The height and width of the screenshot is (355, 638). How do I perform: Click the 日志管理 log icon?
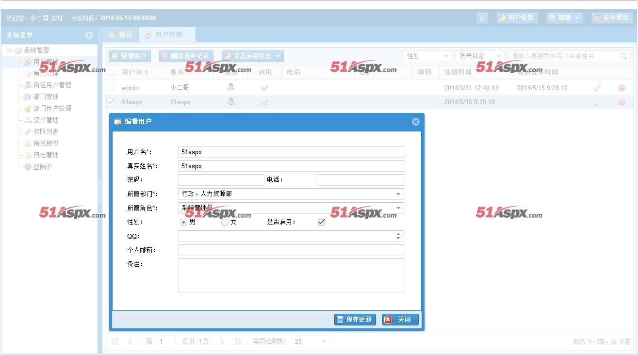point(28,155)
